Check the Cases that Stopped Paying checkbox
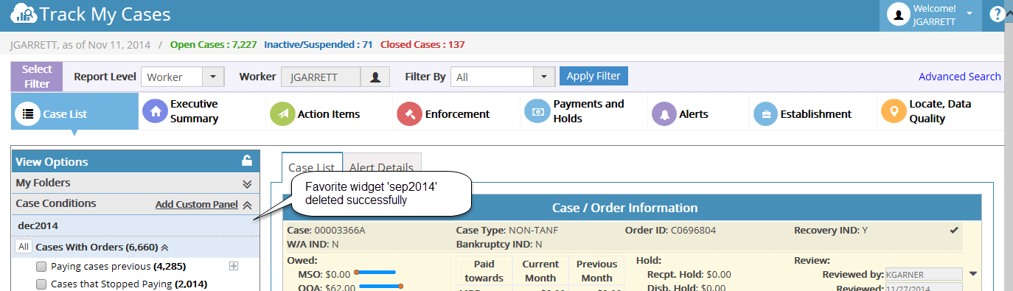Screen dimensions: 1013x291 (41, 284)
